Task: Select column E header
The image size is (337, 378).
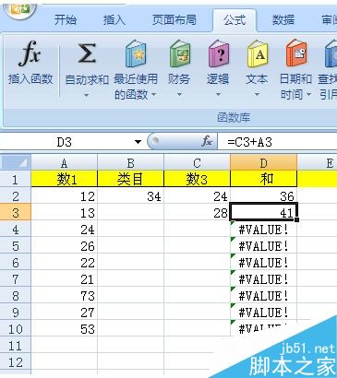Action: tap(318, 162)
